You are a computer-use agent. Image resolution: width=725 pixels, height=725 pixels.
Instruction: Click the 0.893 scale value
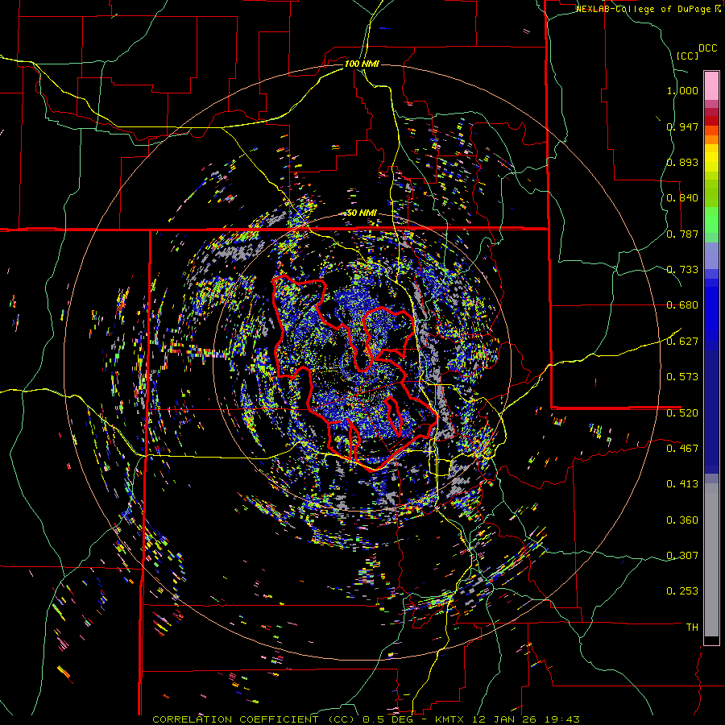click(x=682, y=162)
